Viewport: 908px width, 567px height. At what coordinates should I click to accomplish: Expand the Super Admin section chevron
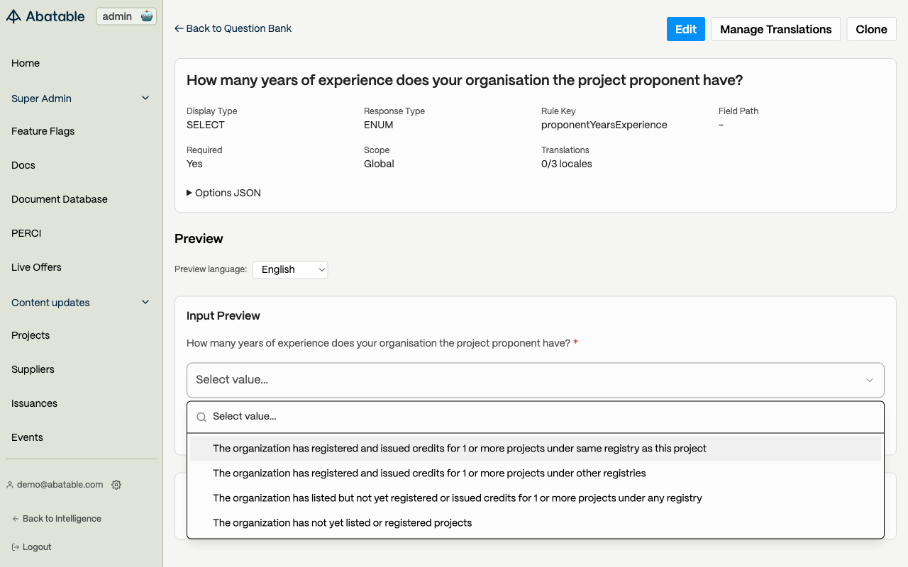point(145,98)
